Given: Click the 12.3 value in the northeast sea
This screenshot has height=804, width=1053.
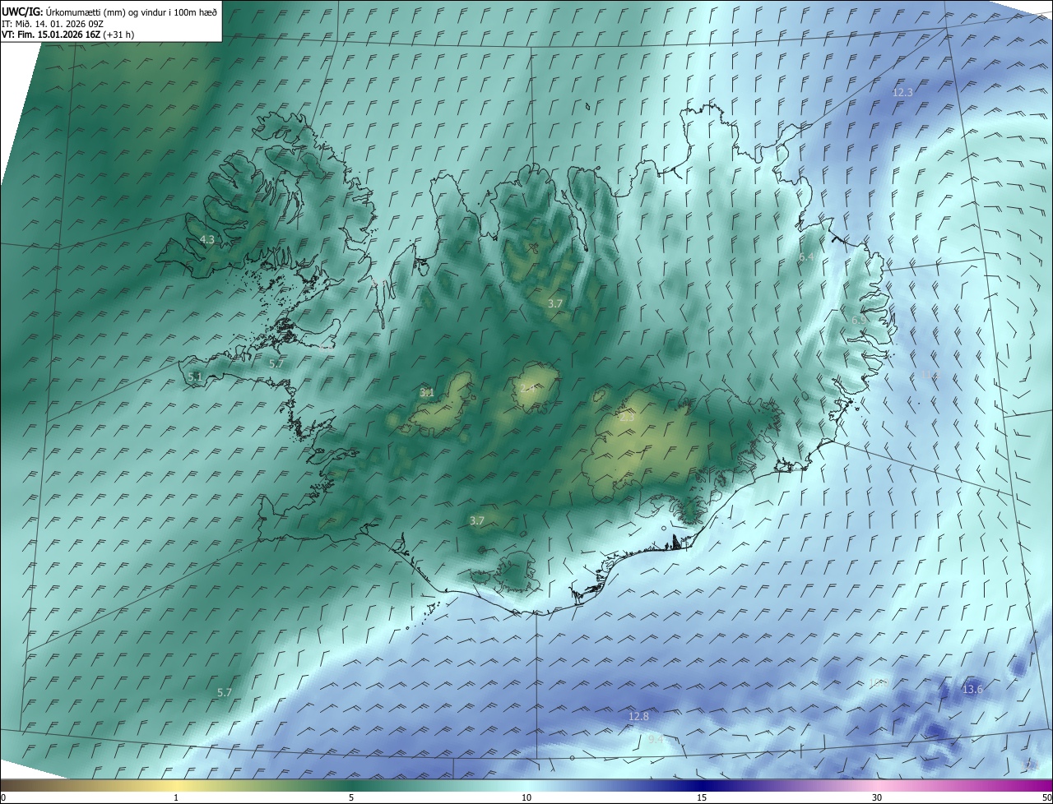Looking at the screenshot, I should coord(902,93).
